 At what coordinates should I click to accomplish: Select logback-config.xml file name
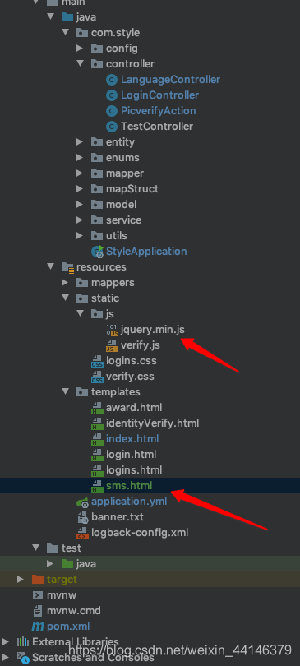point(140,533)
